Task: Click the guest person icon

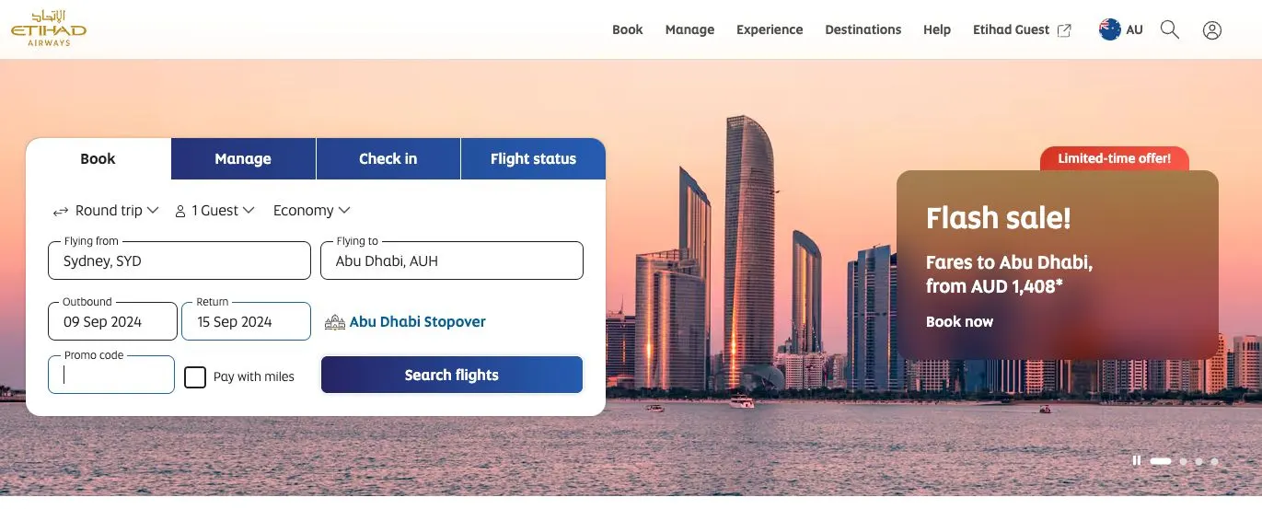Action: [x=180, y=212]
